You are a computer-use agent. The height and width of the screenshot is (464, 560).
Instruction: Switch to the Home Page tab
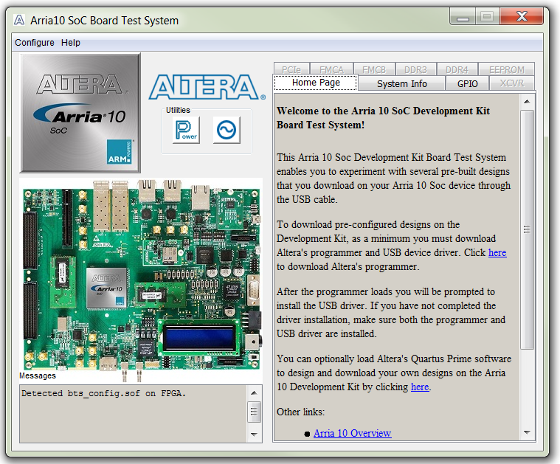(316, 83)
